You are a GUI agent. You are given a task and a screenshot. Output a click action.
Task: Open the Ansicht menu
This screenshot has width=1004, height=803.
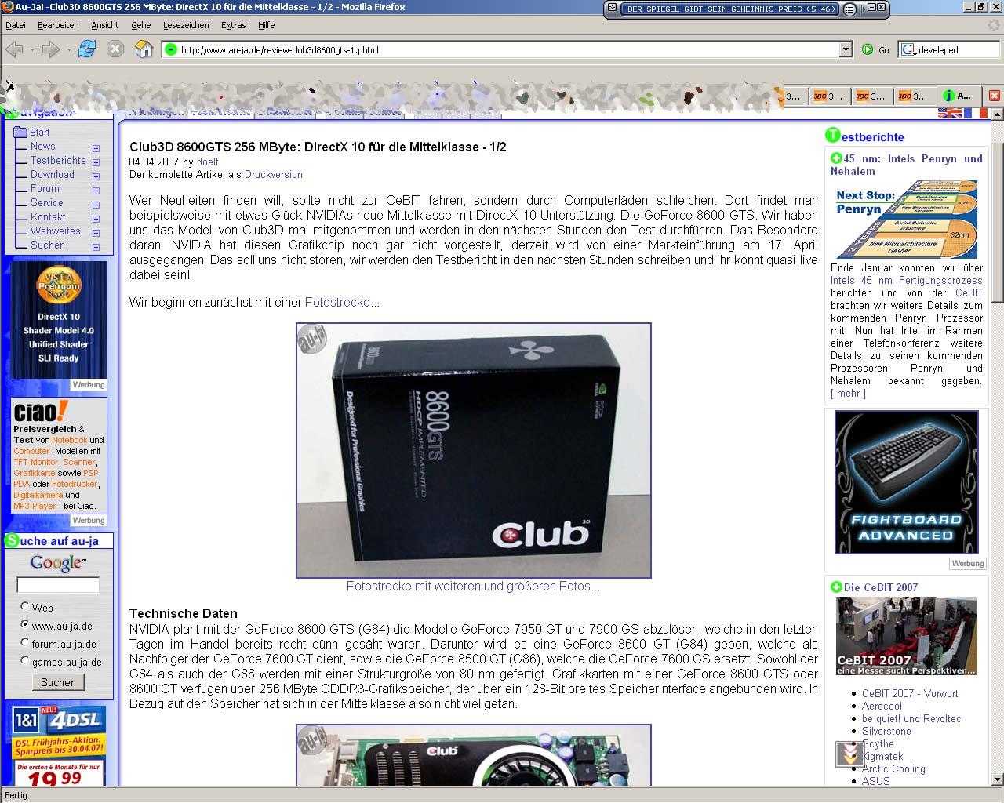tap(105, 25)
